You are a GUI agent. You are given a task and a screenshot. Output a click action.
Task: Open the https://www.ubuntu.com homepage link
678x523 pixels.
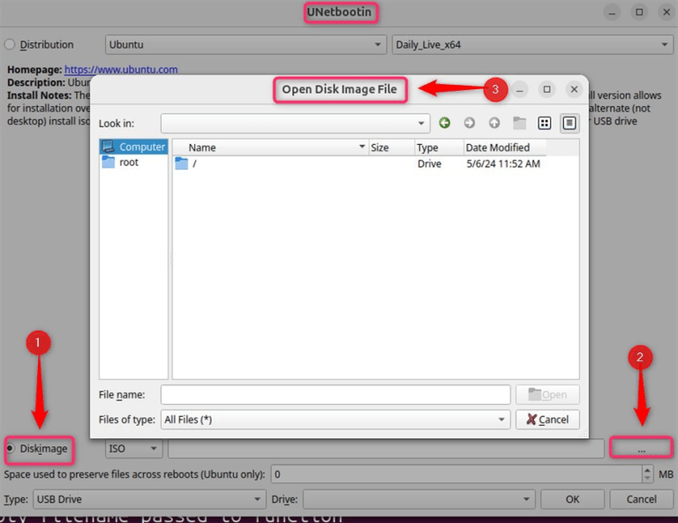pyautogui.click(x=121, y=69)
